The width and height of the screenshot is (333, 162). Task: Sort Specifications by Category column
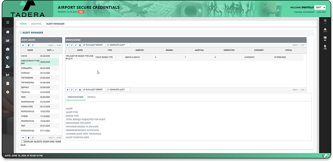pos(259,50)
